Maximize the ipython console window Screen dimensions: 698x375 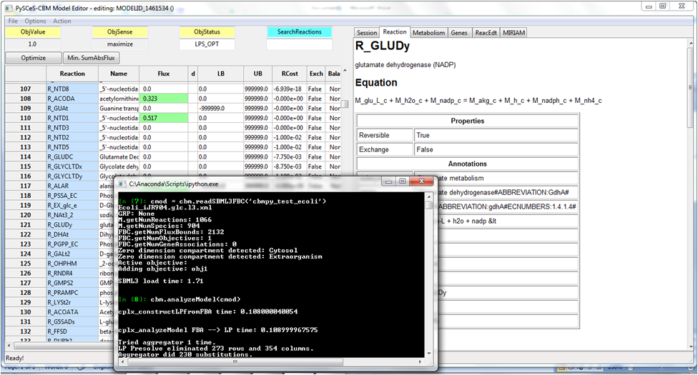(402, 182)
